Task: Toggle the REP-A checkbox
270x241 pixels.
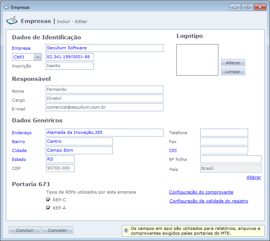Action: tap(48, 208)
